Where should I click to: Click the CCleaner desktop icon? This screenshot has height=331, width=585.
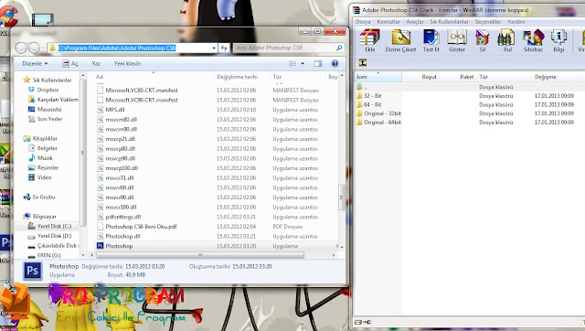click(9, 16)
